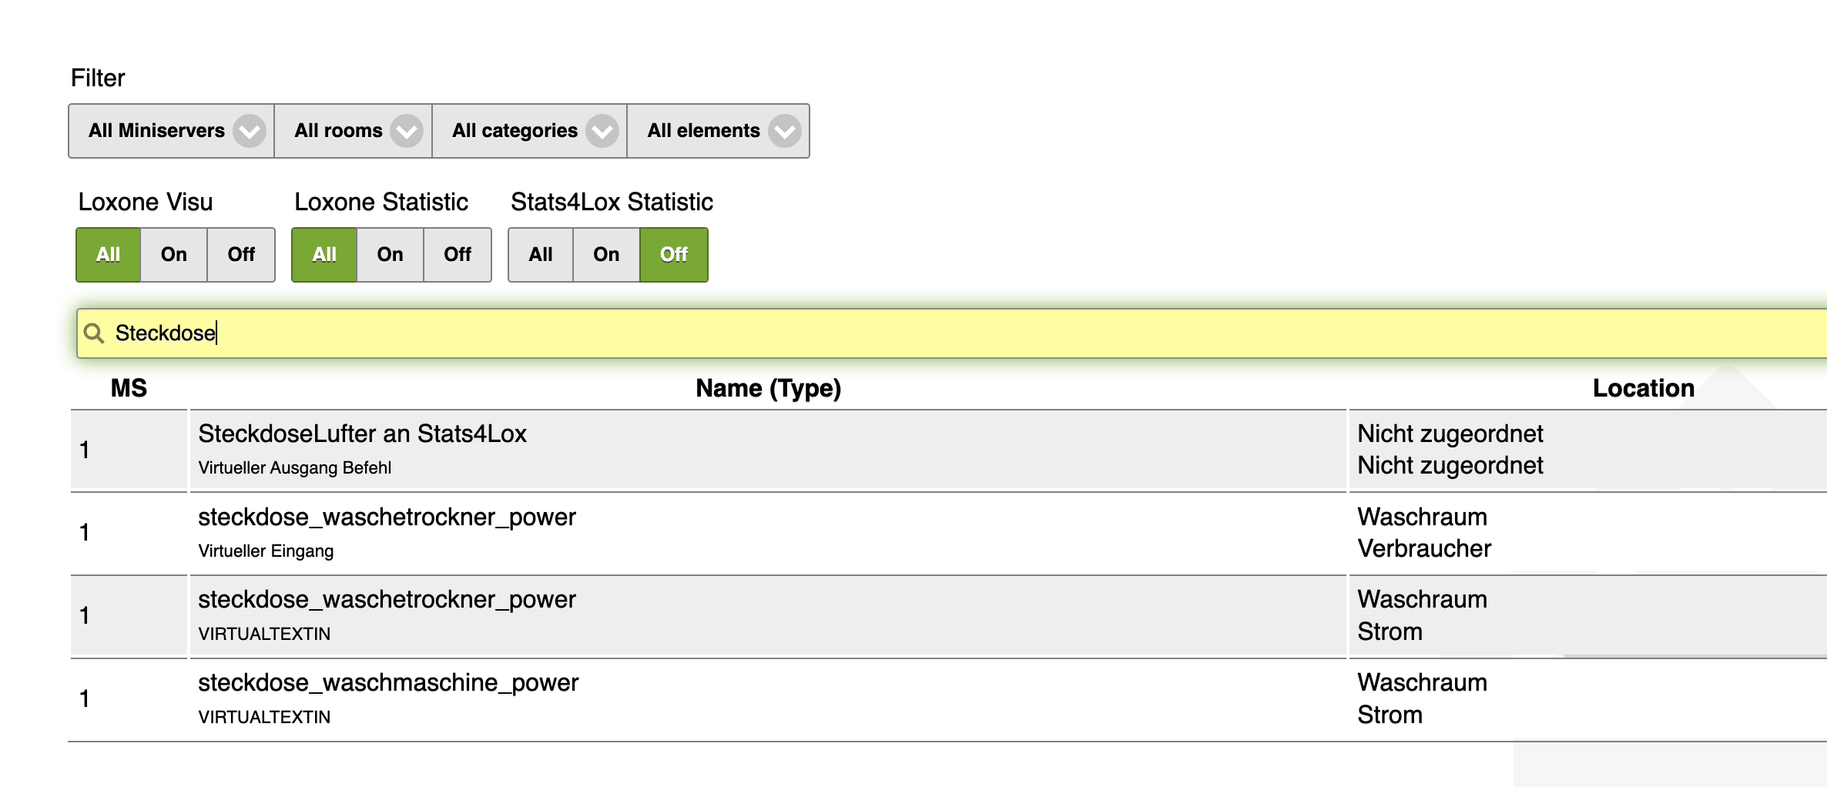The image size is (1827, 787).
Task: Click the All Miniservers chevron icon
Action: 250,131
